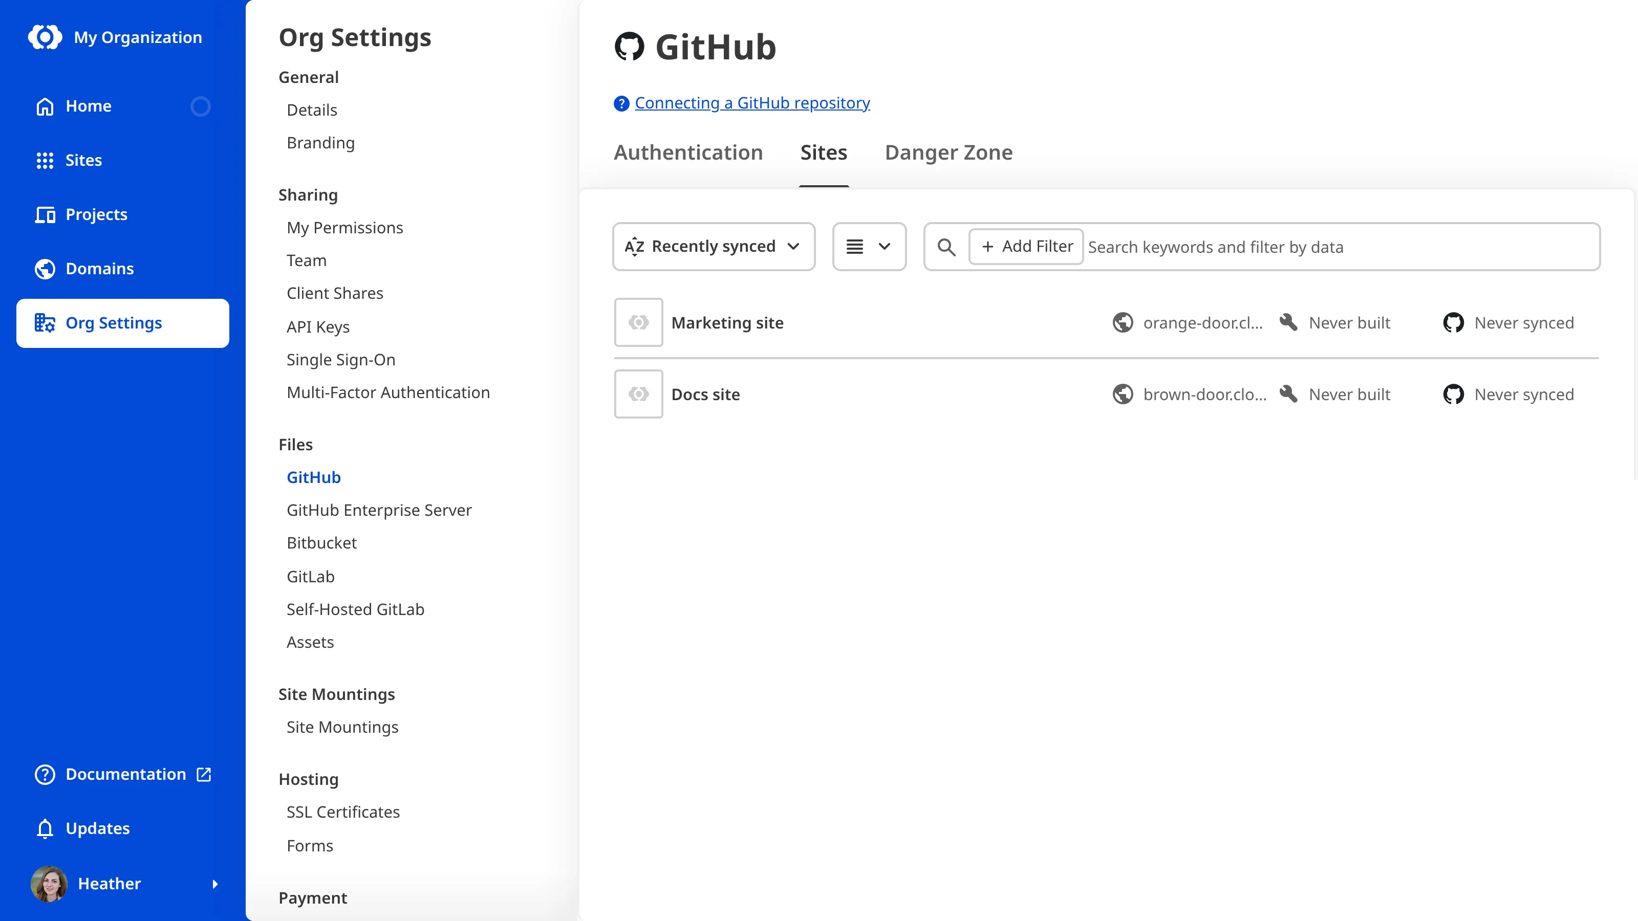
Task: Switch to the Authentication tab
Action: click(x=688, y=152)
